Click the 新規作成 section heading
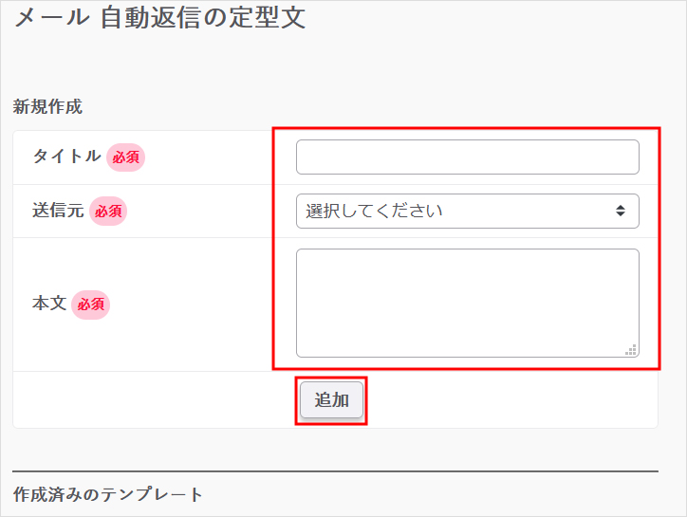This screenshot has height=517, width=687. point(47,107)
